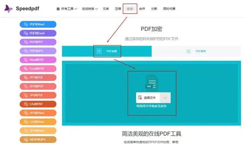Open the 所有工具 dropdown menu
This screenshot has height=145, width=244.
point(67,9)
